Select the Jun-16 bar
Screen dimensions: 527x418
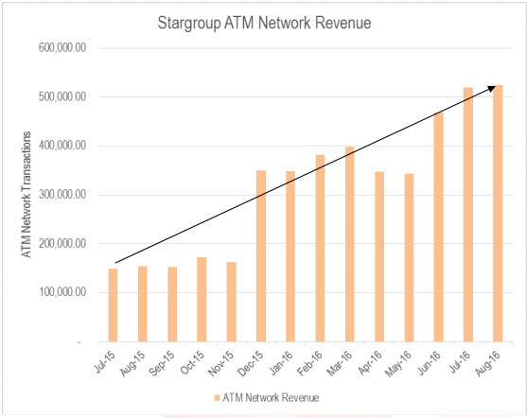439,227
